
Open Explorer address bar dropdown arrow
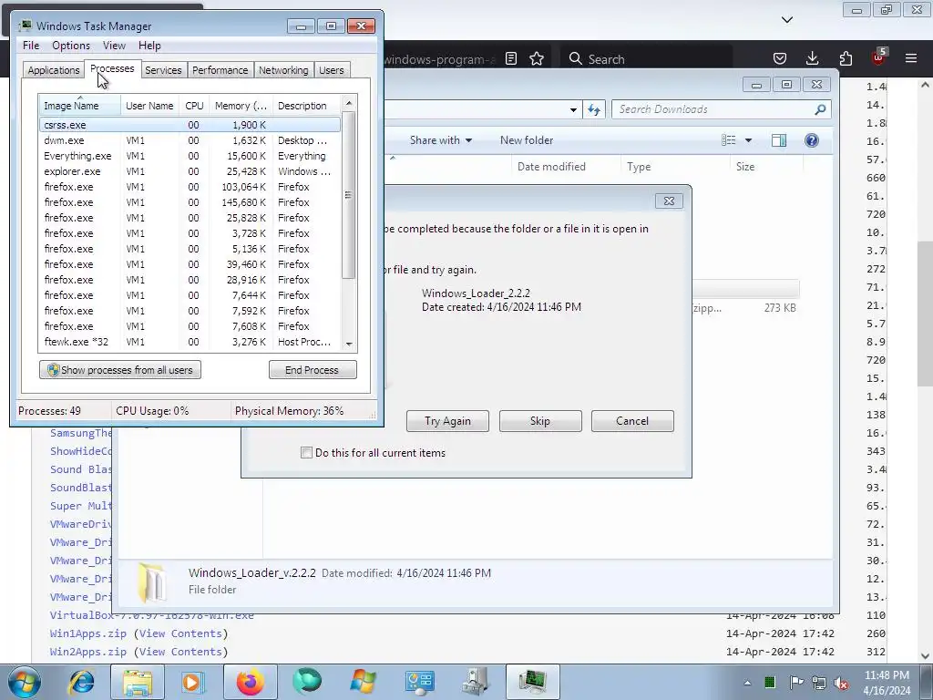pyautogui.click(x=573, y=110)
